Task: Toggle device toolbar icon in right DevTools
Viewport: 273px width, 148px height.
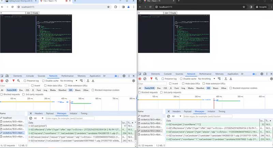Action: tap(146, 74)
